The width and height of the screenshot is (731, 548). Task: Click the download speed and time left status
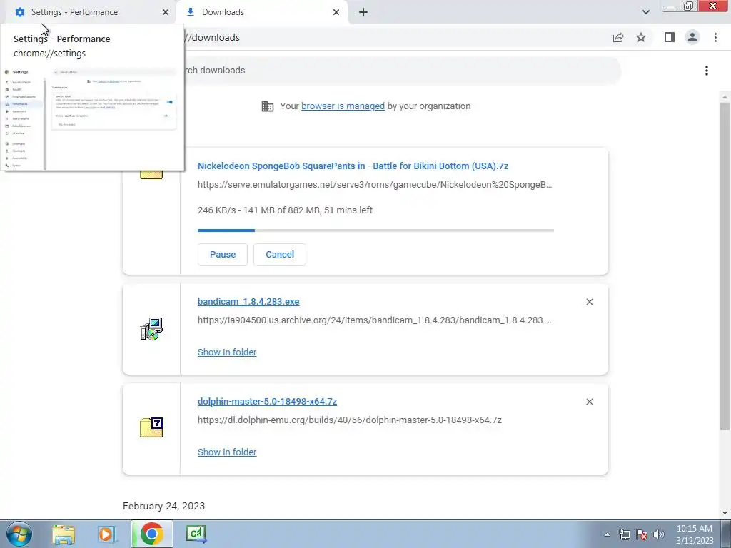[x=285, y=210]
